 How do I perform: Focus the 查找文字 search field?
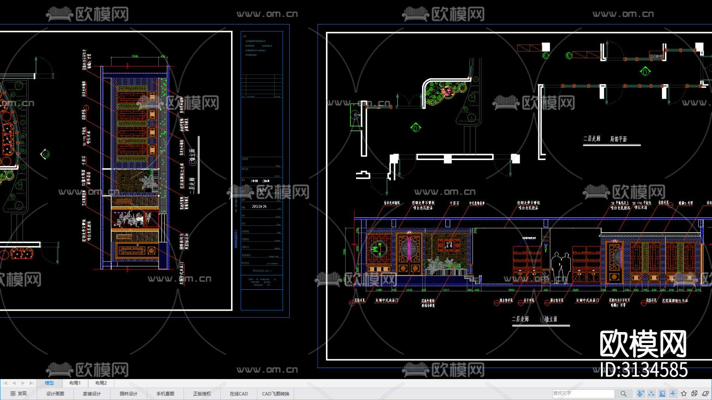(x=583, y=393)
